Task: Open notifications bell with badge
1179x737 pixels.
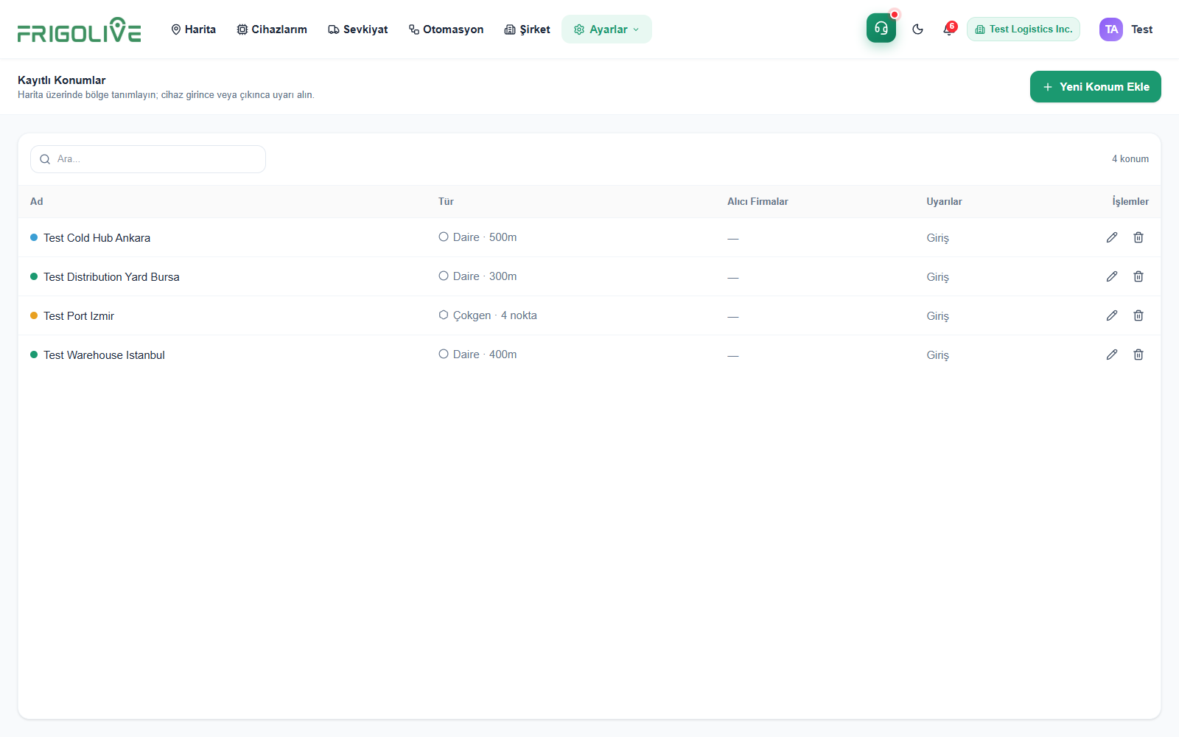Action: [x=948, y=29]
